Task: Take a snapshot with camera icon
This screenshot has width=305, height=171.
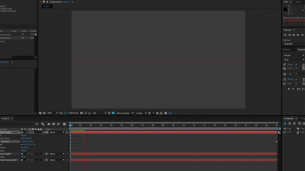Action: (x=82, y=113)
